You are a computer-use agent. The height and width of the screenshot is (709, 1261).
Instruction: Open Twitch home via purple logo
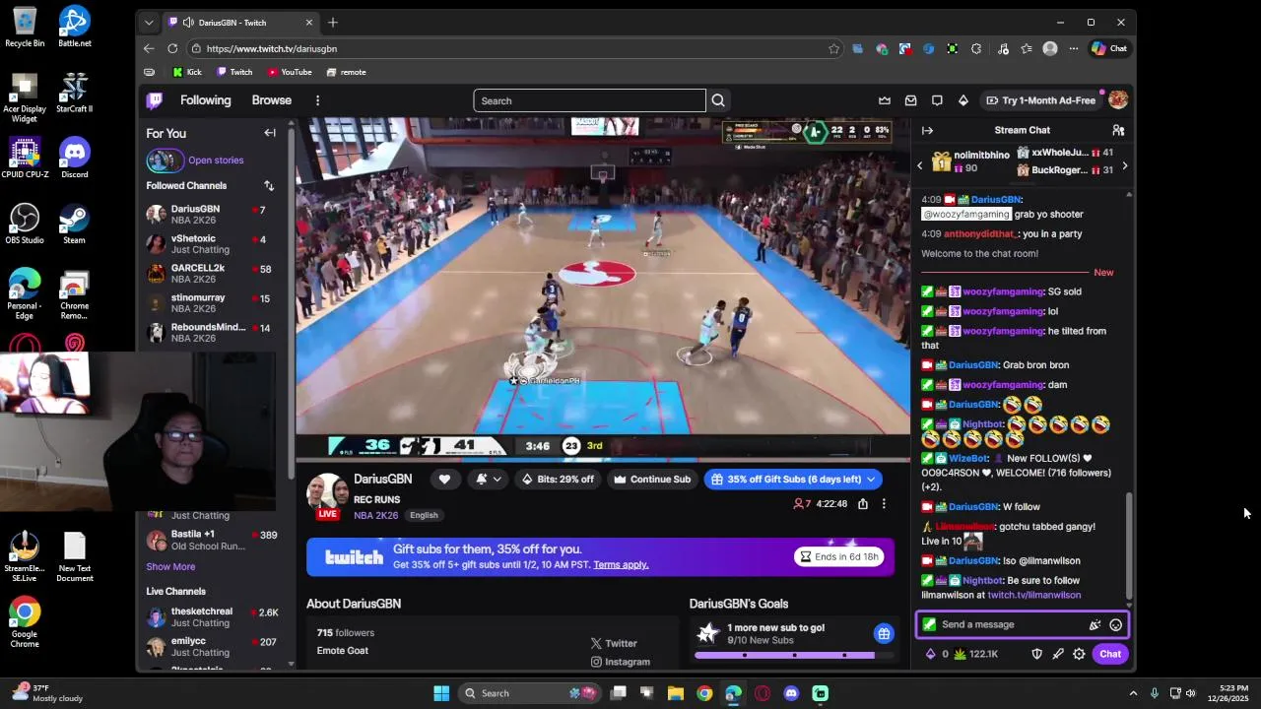tap(155, 100)
